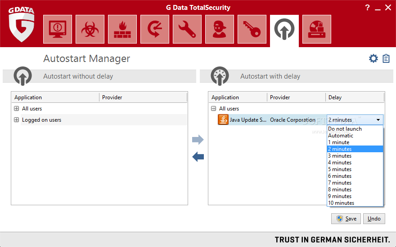Click the right arrow to move to delay
The image size is (396, 247).
pyautogui.click(x=198, y=140)
